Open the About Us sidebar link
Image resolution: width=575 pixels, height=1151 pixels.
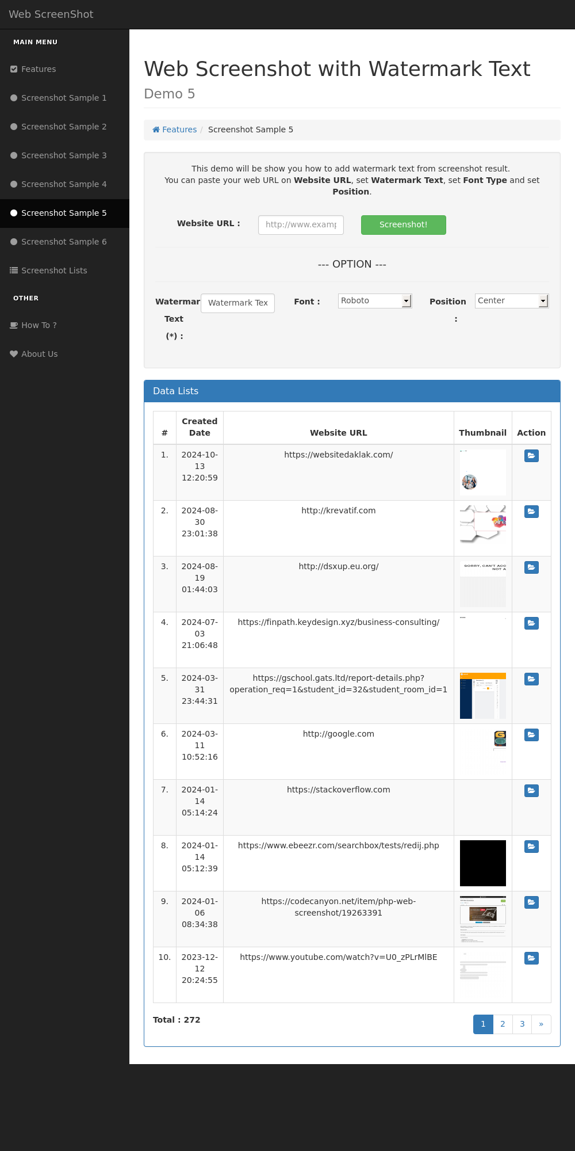39,354
